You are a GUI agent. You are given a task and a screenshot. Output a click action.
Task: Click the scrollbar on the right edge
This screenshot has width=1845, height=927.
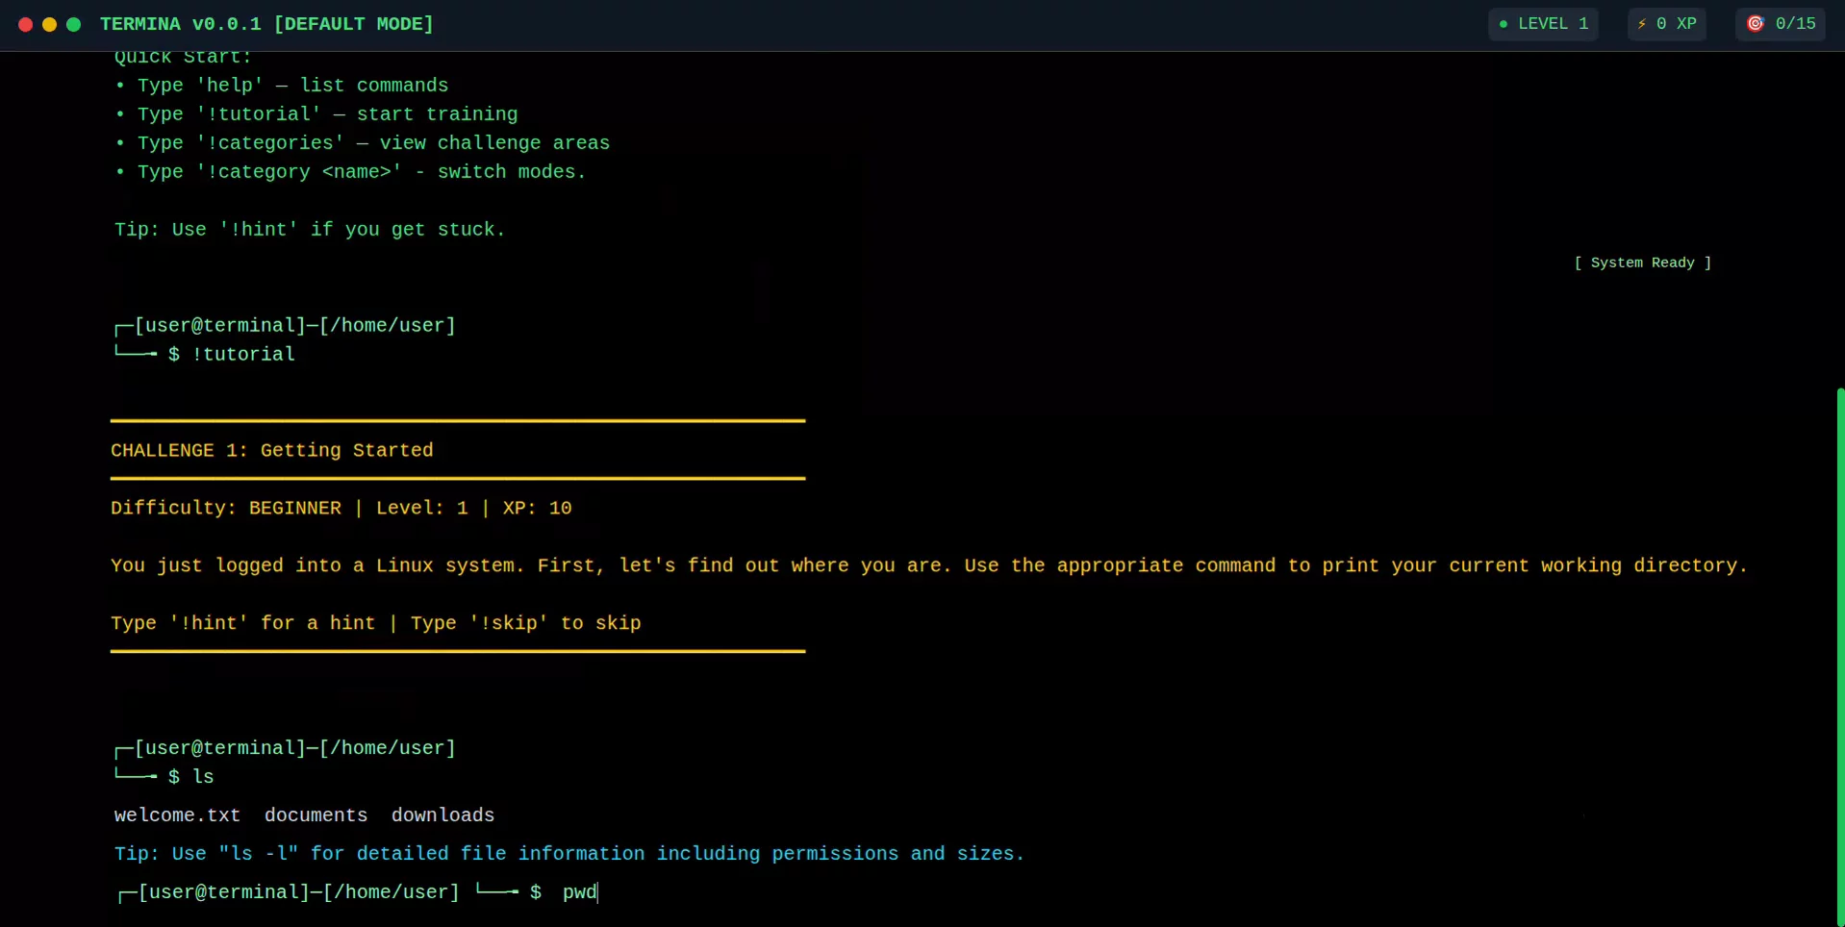[1838, 644]
